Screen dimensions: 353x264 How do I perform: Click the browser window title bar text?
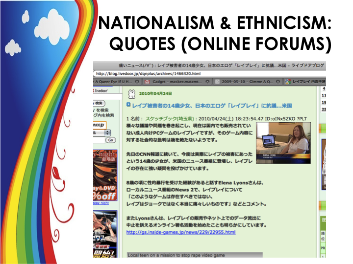click(x=221, y=66)
